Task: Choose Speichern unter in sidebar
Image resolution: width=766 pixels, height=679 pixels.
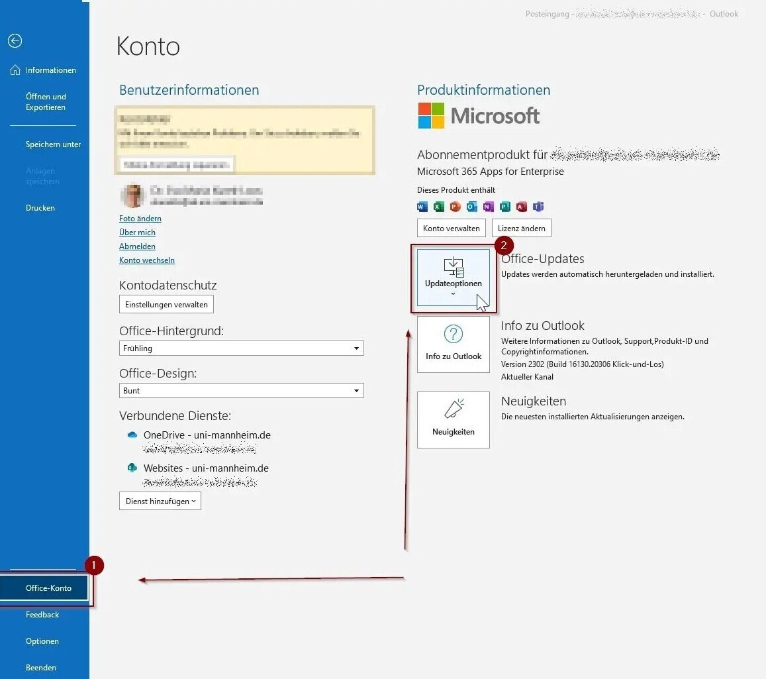Action: pos(53,144)
